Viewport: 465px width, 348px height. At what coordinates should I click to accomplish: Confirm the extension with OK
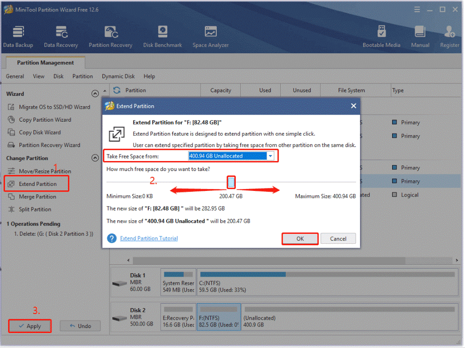point(300,239)
